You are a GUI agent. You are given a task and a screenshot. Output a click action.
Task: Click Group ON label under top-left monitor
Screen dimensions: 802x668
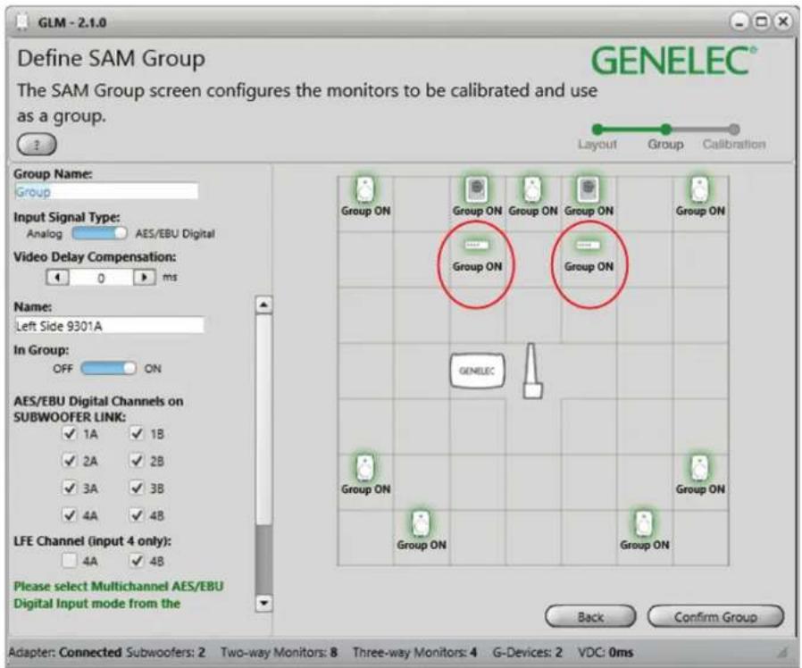click(365, 211)
